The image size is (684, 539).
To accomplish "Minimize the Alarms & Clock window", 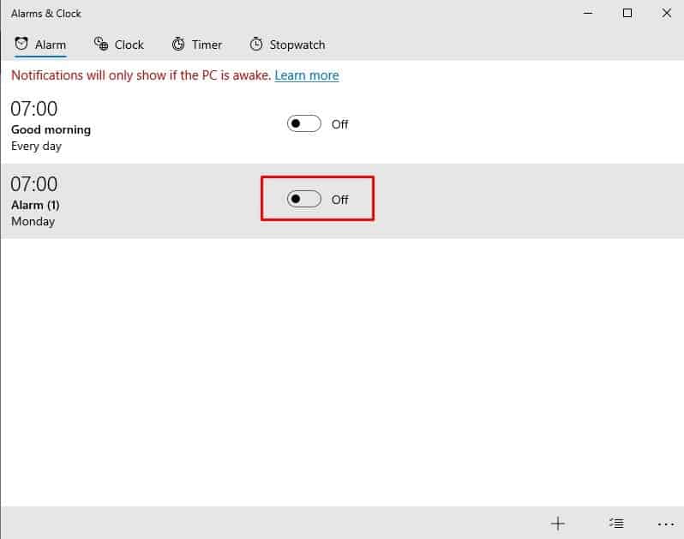I will [588, 13].
